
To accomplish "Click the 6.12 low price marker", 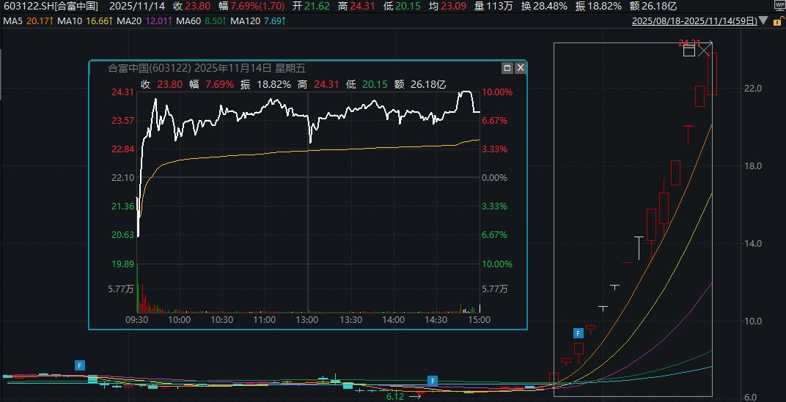I will [395, 396].
